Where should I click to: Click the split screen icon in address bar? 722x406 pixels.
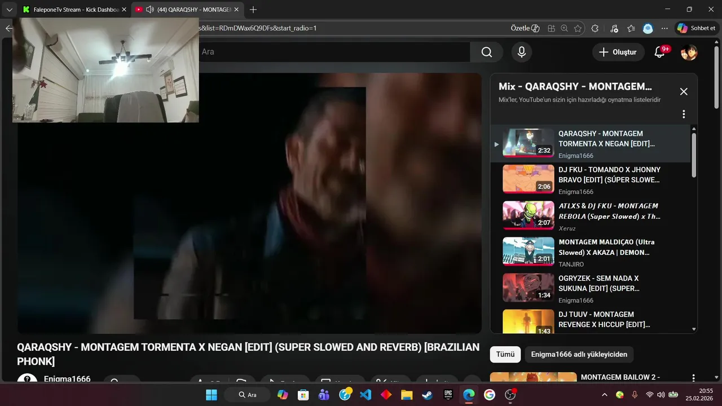(x=551, y=28)
